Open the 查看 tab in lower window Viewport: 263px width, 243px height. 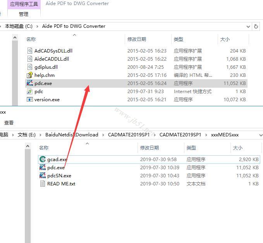[9, 122]
